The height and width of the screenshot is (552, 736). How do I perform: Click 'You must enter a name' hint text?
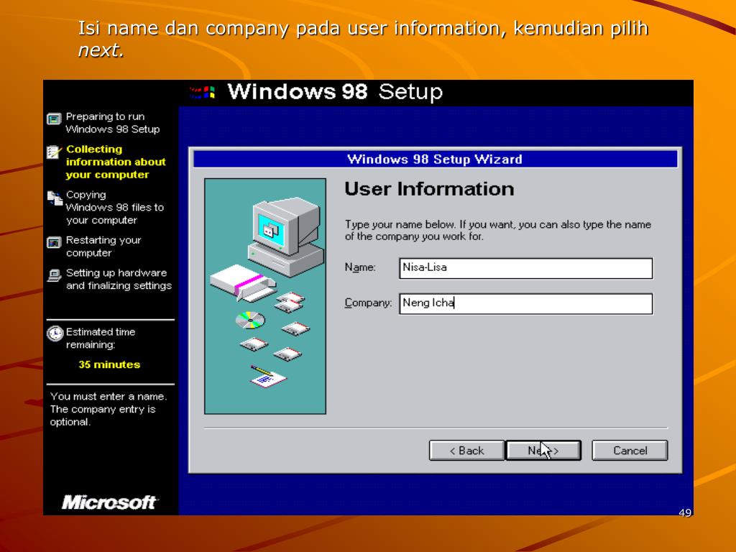[x=109, y=409]
